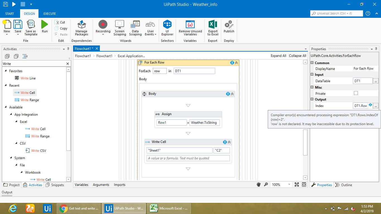381x214 pixels.
Task: Choose Save as Template
Action: pos(31,28)
